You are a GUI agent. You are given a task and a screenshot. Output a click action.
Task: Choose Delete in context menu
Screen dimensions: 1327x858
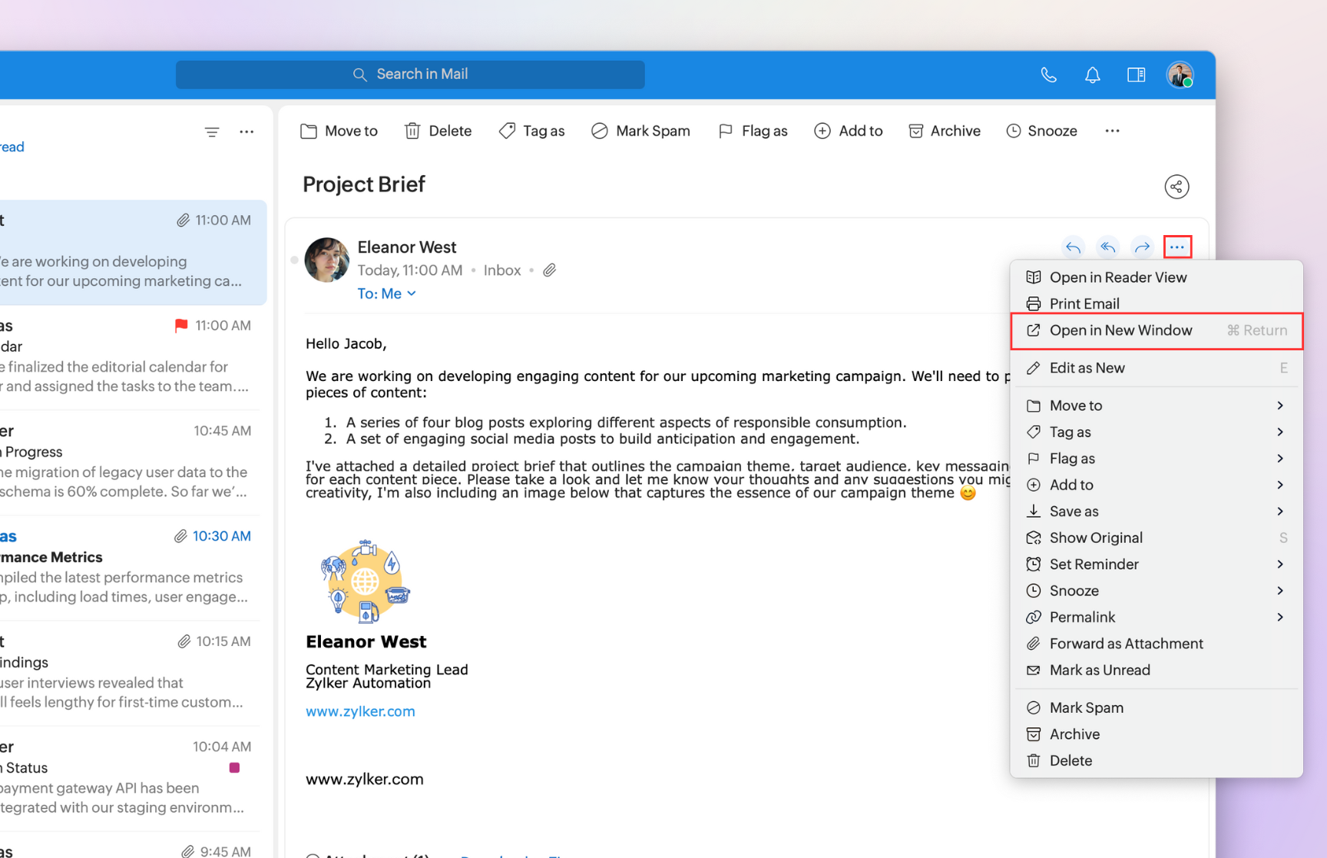coord(1157,761)
